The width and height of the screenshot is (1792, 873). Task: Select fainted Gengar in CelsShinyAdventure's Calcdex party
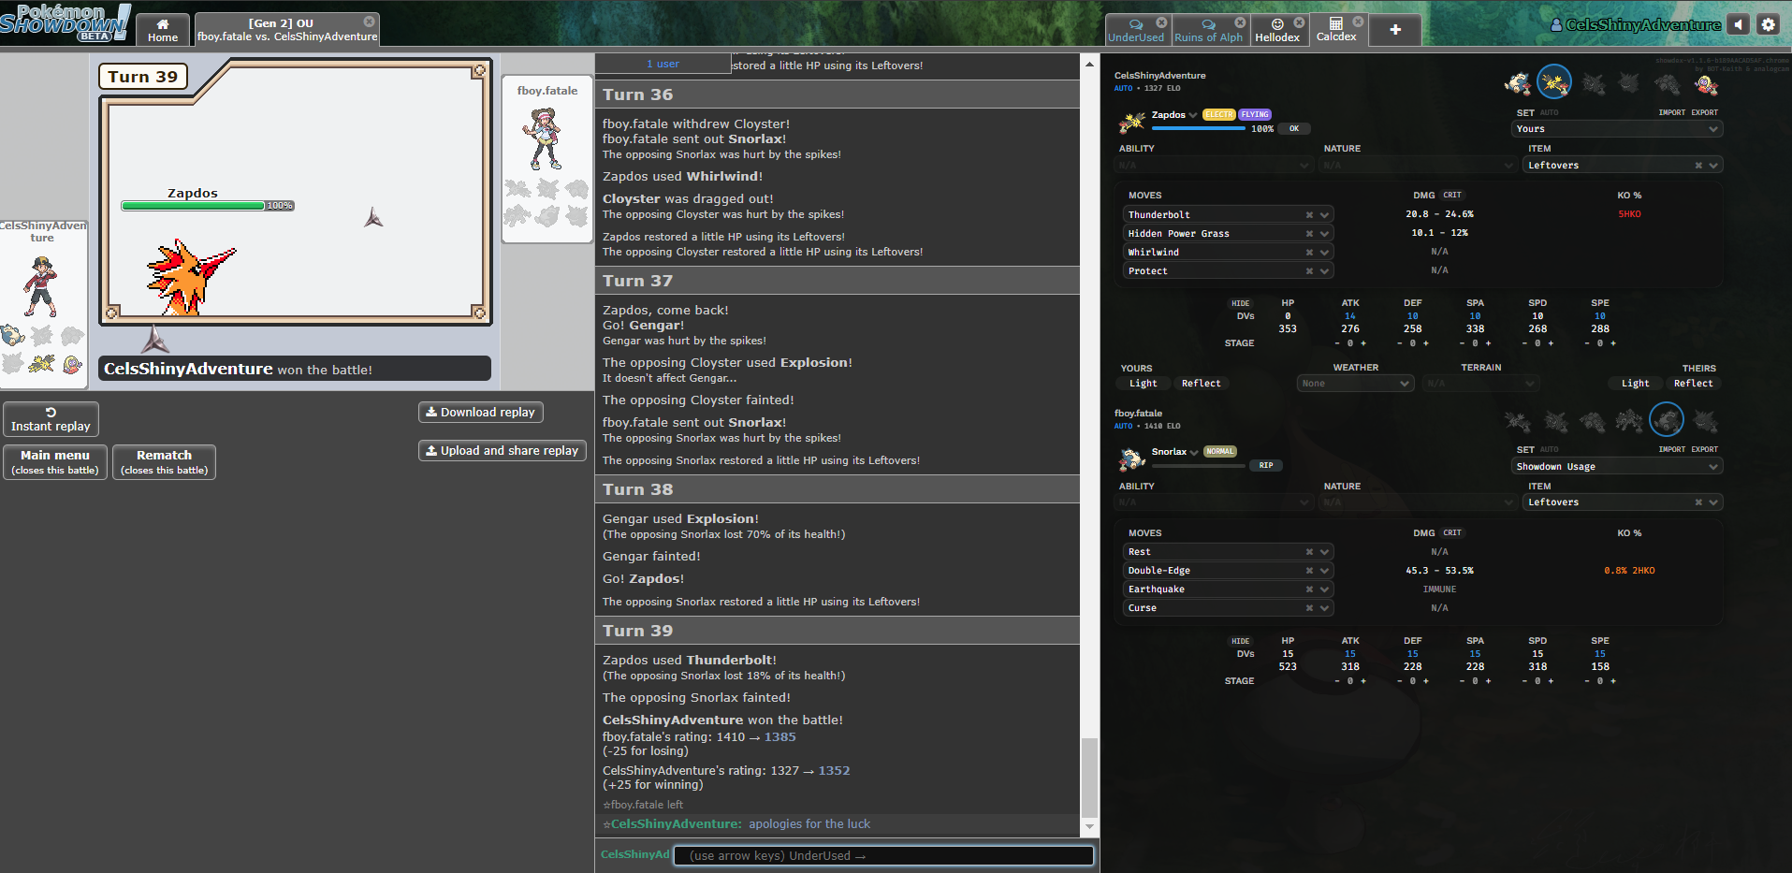[1629, 83]
